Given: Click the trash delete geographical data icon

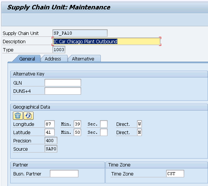Looking at the screenshot, I should pyautogui.click(x=18, y=116).
